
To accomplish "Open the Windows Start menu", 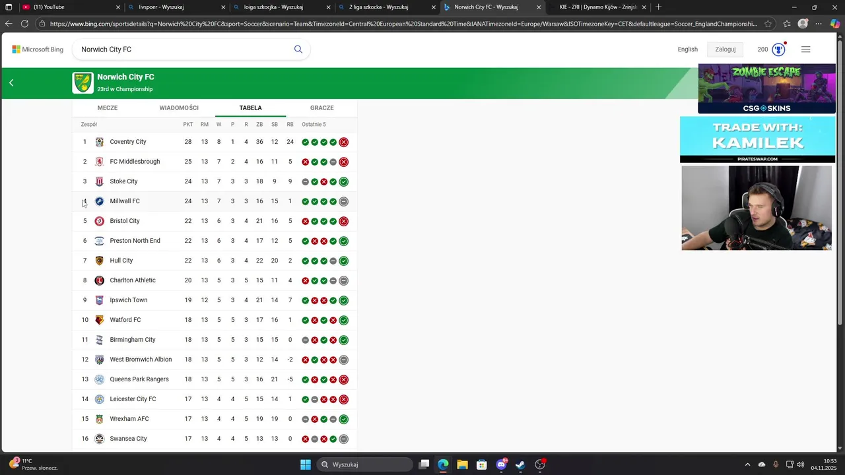I will pyautogui.click(x=306, y=464).
